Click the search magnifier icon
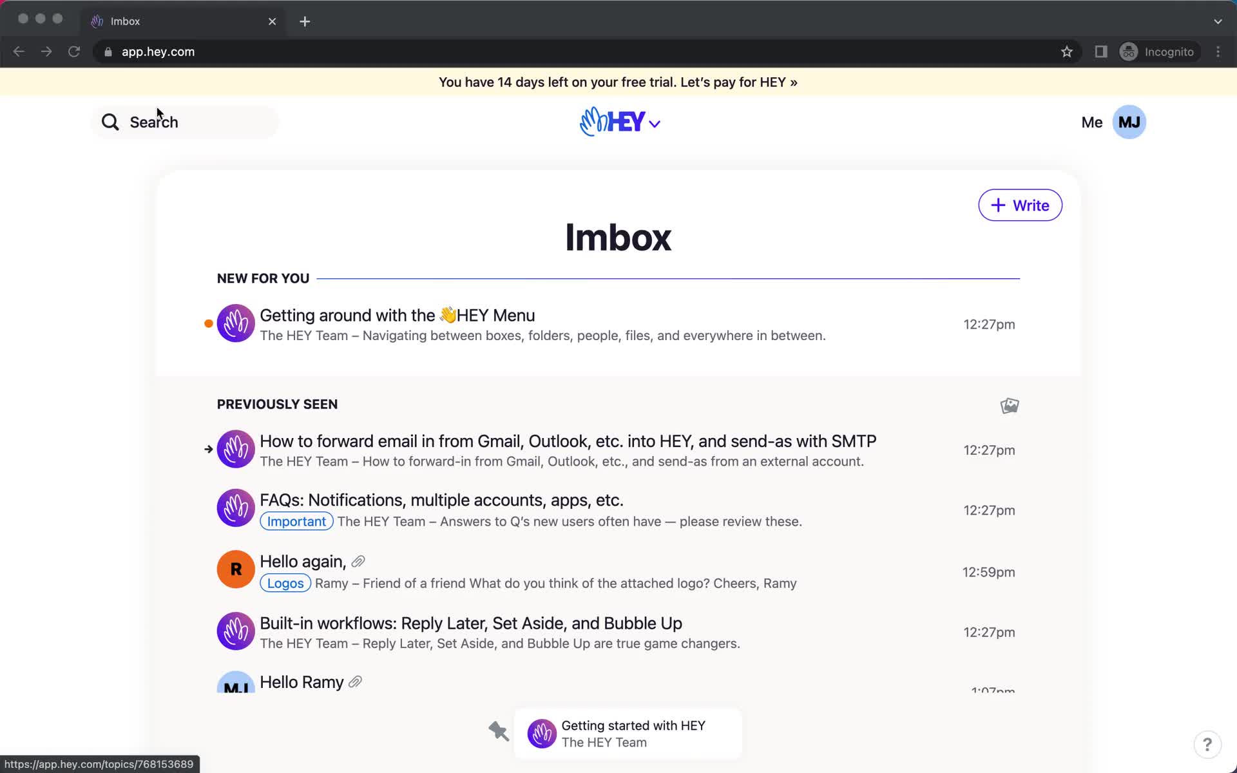Viewport: 1237px width, 773px height. [110, 122]
